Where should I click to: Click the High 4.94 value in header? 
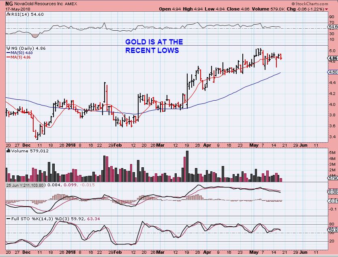click(x=193, y=9)
